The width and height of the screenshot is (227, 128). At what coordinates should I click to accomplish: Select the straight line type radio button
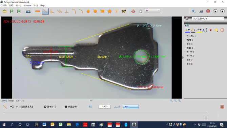coord(45,107)
